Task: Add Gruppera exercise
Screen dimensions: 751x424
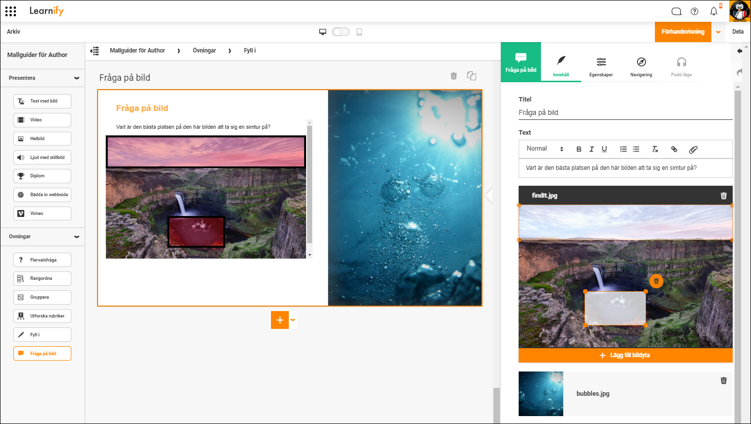Action: pyautogui.click(x=42, y=297)
